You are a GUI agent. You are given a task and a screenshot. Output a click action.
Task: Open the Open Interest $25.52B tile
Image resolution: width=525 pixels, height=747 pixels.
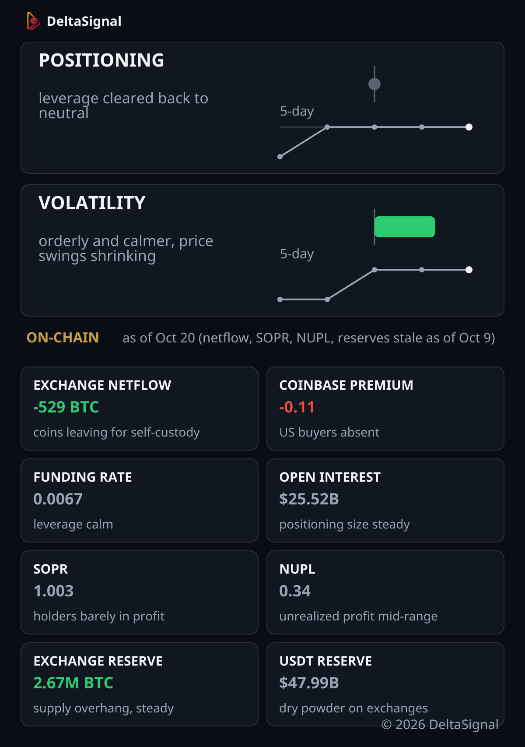(385, 500)
